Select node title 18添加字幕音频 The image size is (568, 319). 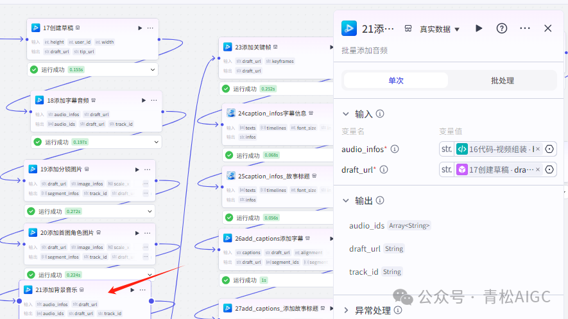pyautogui.click(x=68, y=100)
